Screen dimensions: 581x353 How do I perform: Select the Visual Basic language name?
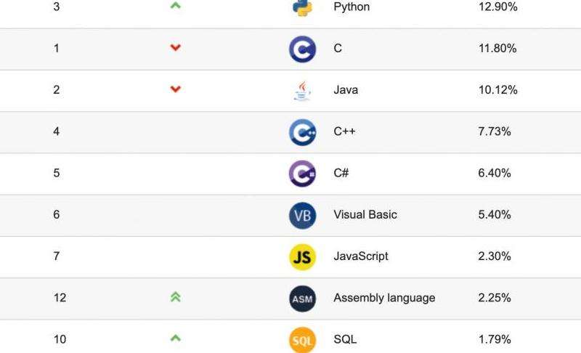(365, 215)
